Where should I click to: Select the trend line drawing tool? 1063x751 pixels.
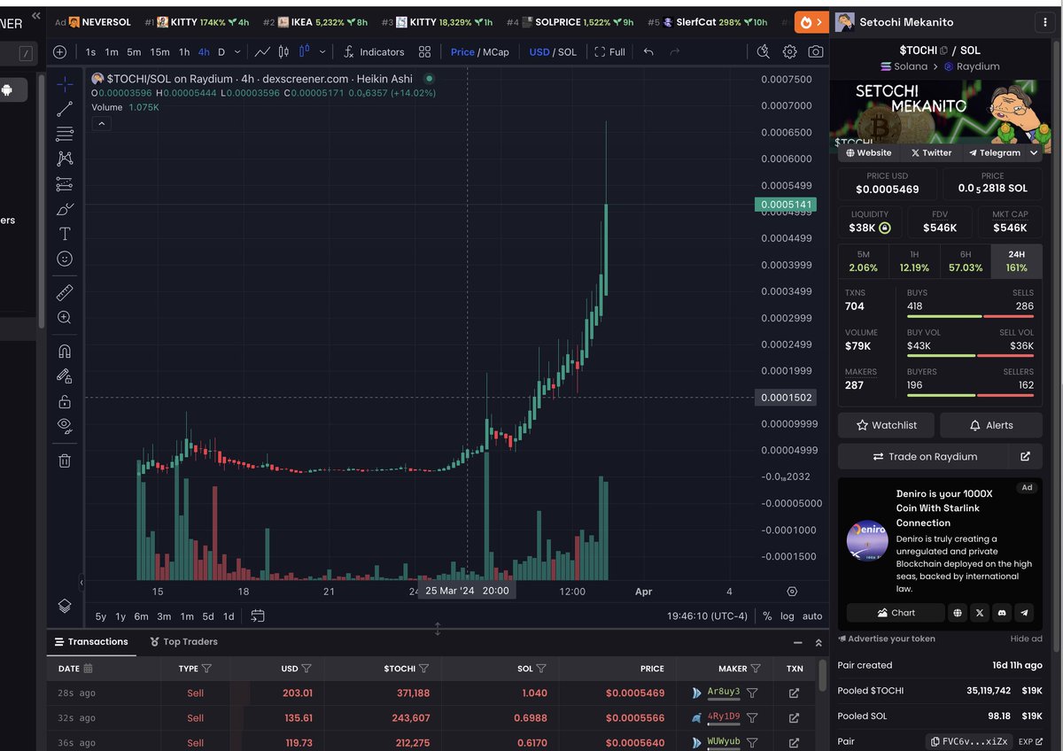coord(65,109)
